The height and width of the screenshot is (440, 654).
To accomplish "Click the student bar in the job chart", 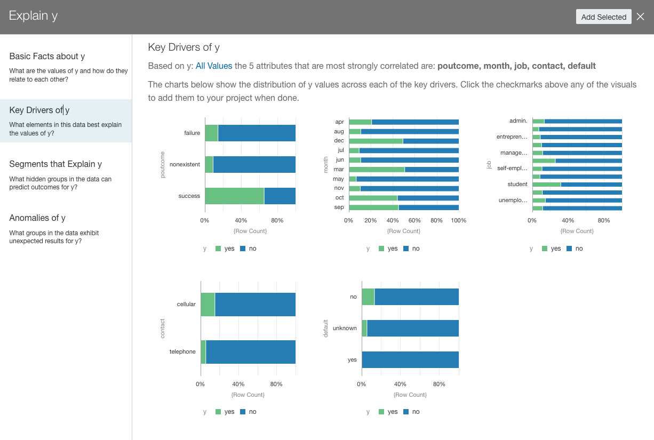I will [576, 184].
